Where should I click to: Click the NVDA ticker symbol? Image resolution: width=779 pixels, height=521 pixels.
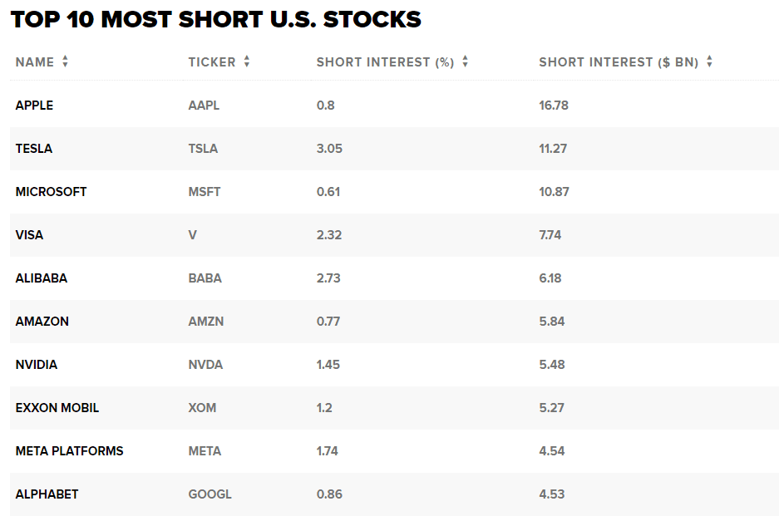[205, 365]
